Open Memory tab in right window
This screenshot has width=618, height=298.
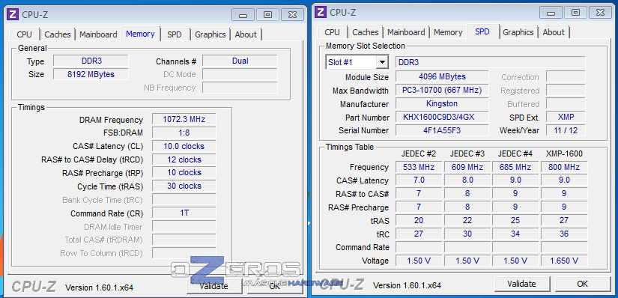click(x=448, y=32)
